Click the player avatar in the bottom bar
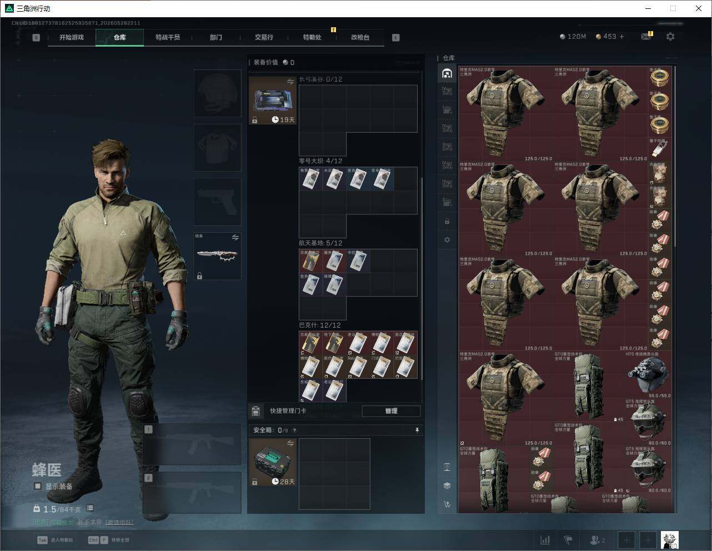 [670, 540]
